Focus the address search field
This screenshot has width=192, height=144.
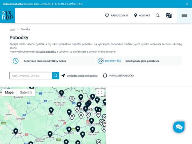point(31,75)
